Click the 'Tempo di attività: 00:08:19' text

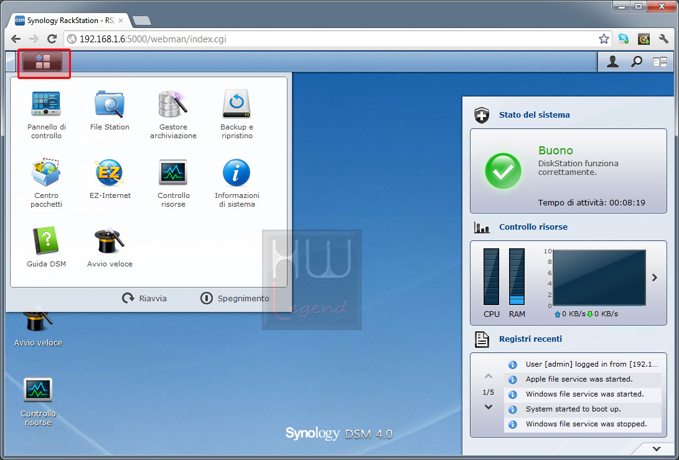[591, 203]
